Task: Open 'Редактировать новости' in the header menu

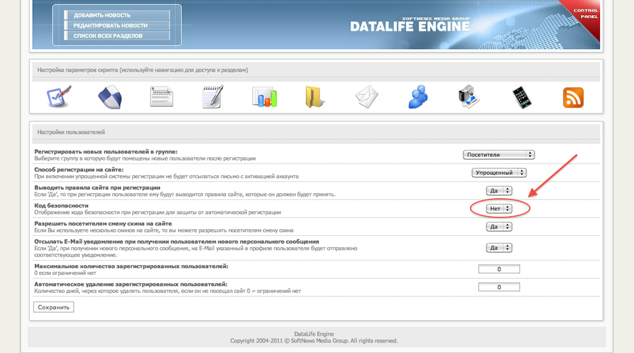Action: pyautogui.click(x=110, y=25)
